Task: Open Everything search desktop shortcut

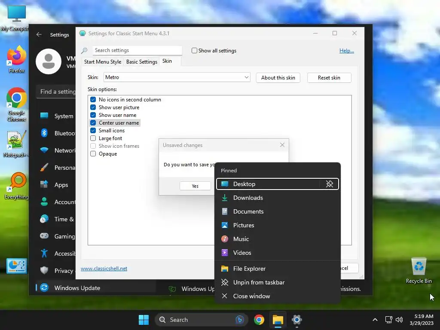Action: [x=16, y=186]
